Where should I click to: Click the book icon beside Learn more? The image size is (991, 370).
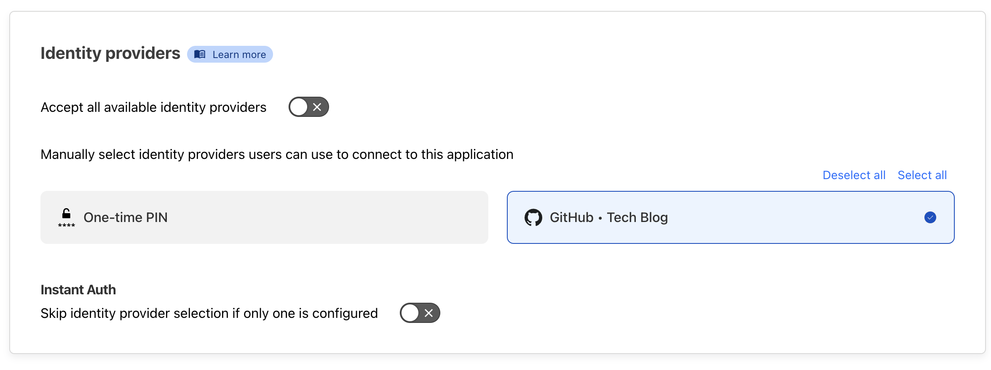(x=200, y=54)
